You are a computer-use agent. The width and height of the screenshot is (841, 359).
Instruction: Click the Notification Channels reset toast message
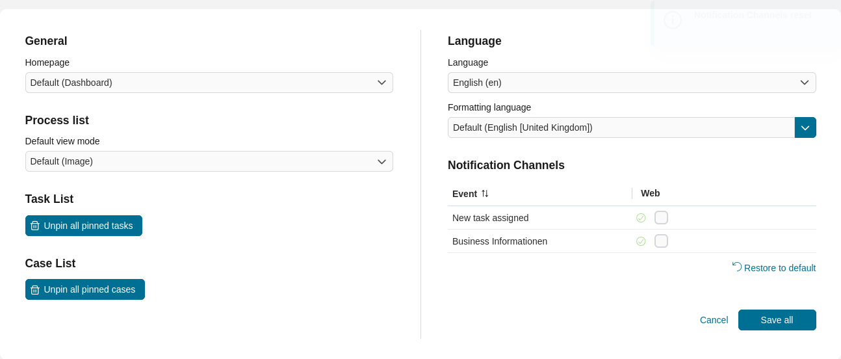753,15
